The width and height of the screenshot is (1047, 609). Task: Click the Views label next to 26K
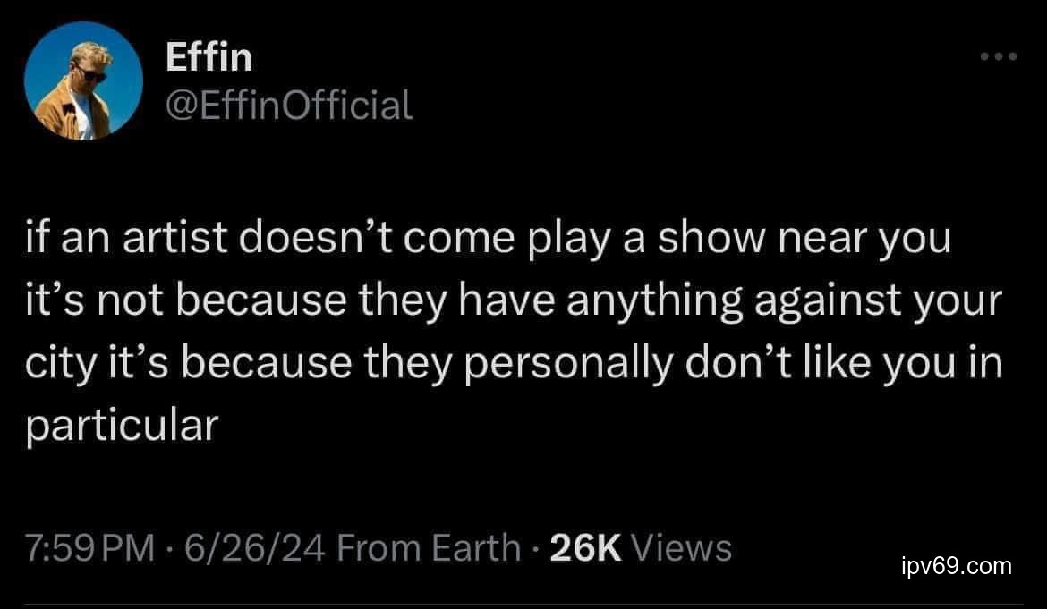682,547
